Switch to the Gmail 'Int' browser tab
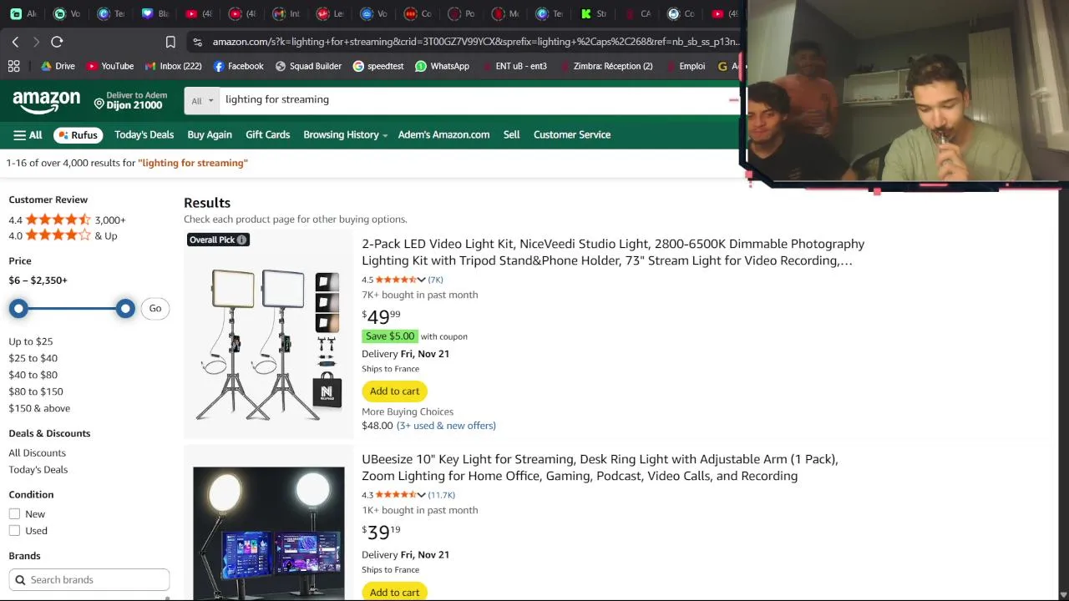The width and height of the screenshot is (1069, 601). click(286, 13)
